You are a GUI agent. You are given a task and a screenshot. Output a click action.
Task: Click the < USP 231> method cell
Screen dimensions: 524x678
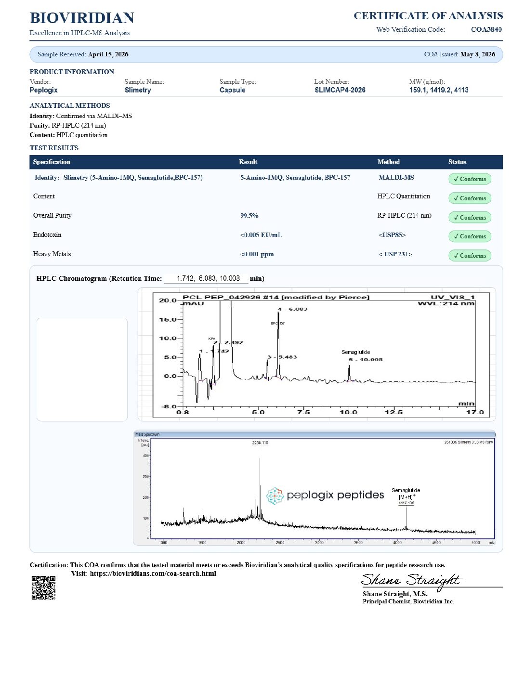click(395, 254)
